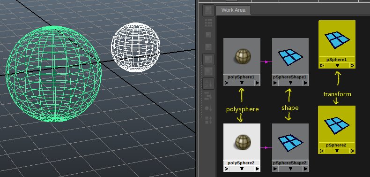Click the topmost sidebar button beside Work Area
The height and width of the screenshot is (177, 370).
(x=208, y=10)
